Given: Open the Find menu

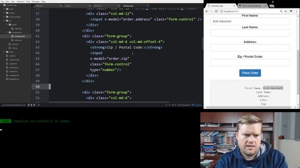Looking at the screenshot, I should [28, 1].
